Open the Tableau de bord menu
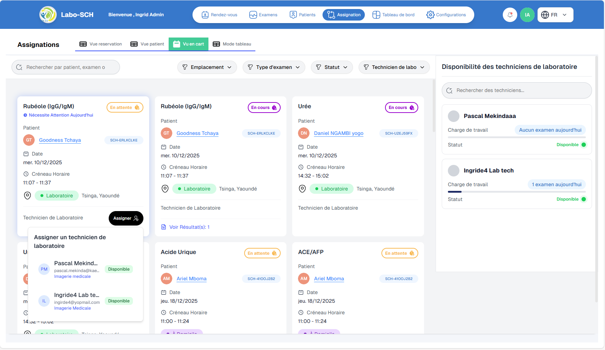Screen dimensions: 605x350 [x=393, y=15]
